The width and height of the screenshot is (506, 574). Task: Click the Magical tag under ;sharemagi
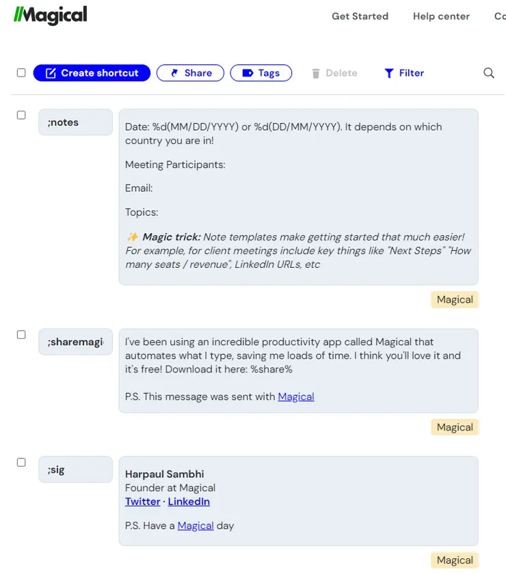click(x=455, y=427)
